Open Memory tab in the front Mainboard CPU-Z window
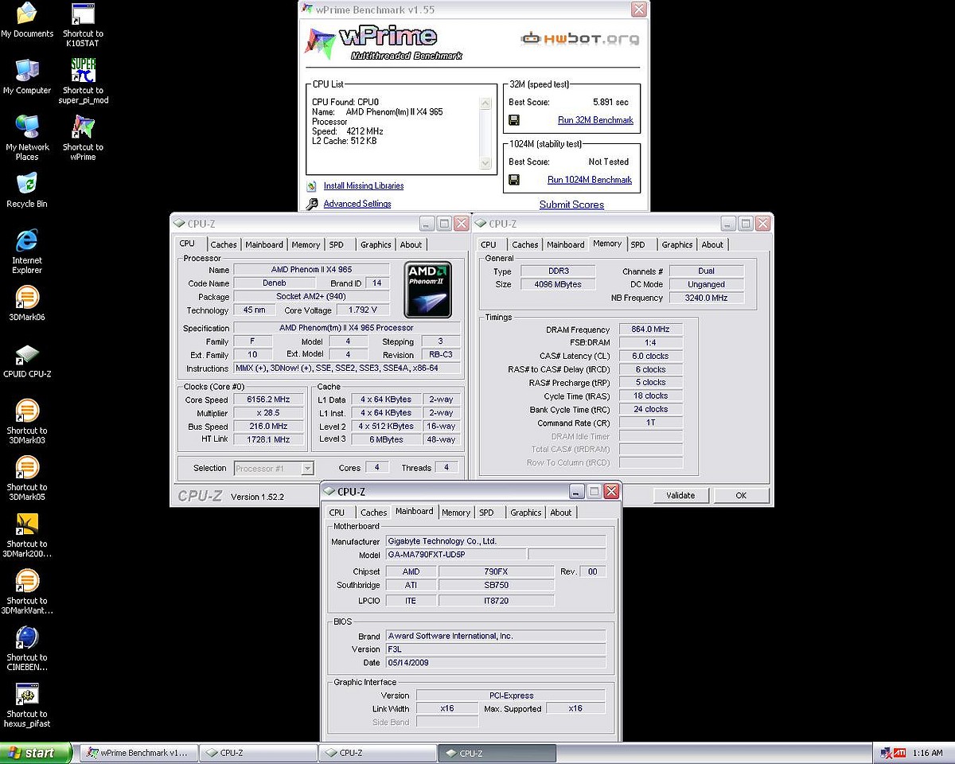 (x=456, y=513)
